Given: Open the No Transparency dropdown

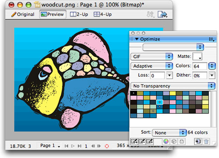Looking at the screenshot, I should (x=173, y=86).
